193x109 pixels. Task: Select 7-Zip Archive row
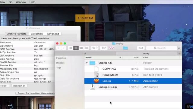pyautogui.click(x=27, y=52)
